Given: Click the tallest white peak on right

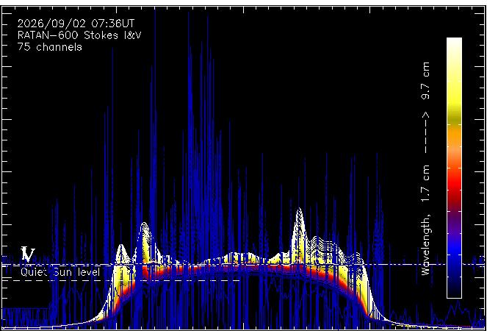Looking at the screenshot, I should pyautogui.click(x=299, y=218).
